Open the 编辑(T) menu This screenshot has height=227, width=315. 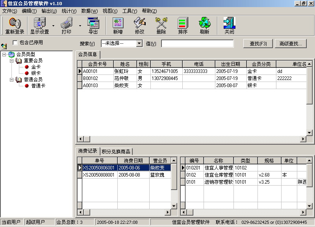(x=29, y=11)
